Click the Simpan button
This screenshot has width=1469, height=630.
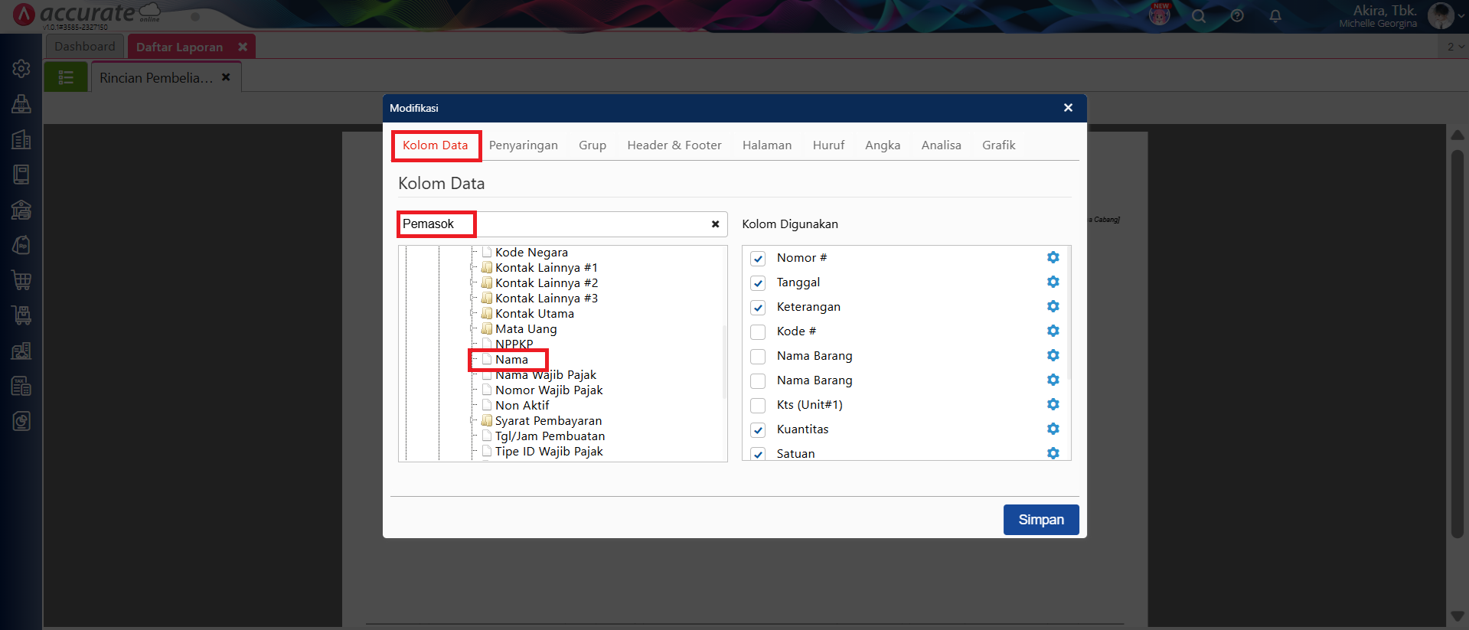[x=1040, y=520]
